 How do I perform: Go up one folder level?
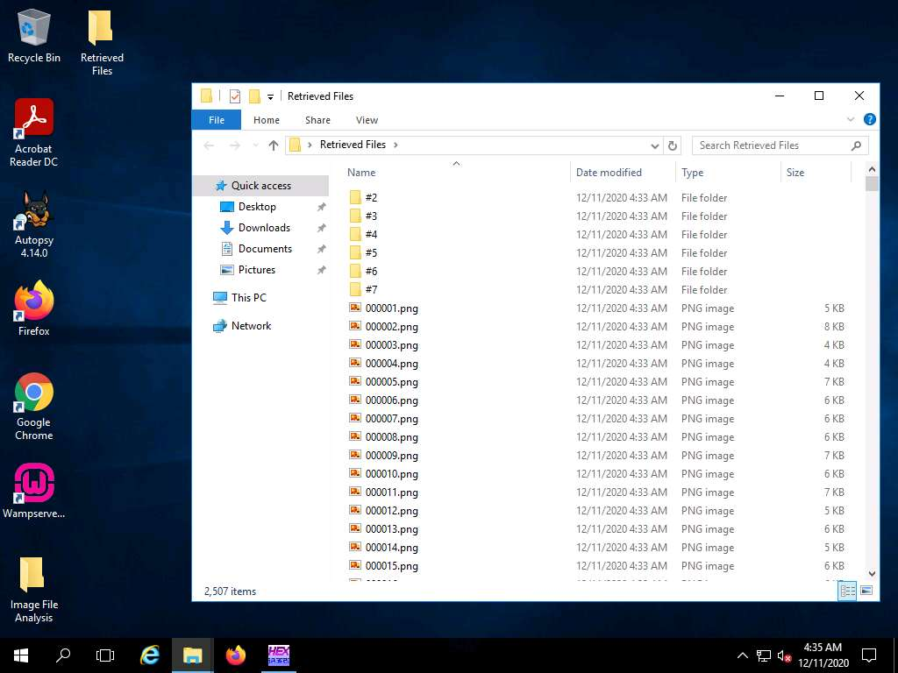274,145
